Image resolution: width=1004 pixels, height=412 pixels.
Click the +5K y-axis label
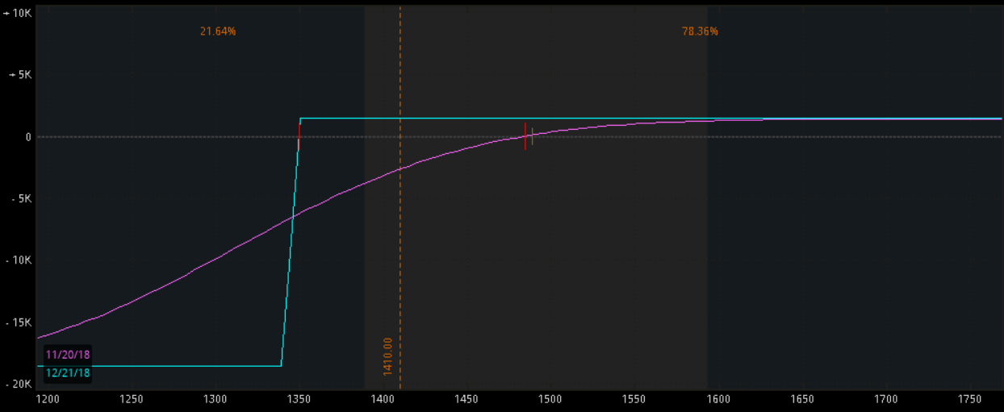[x=19, y=75]
